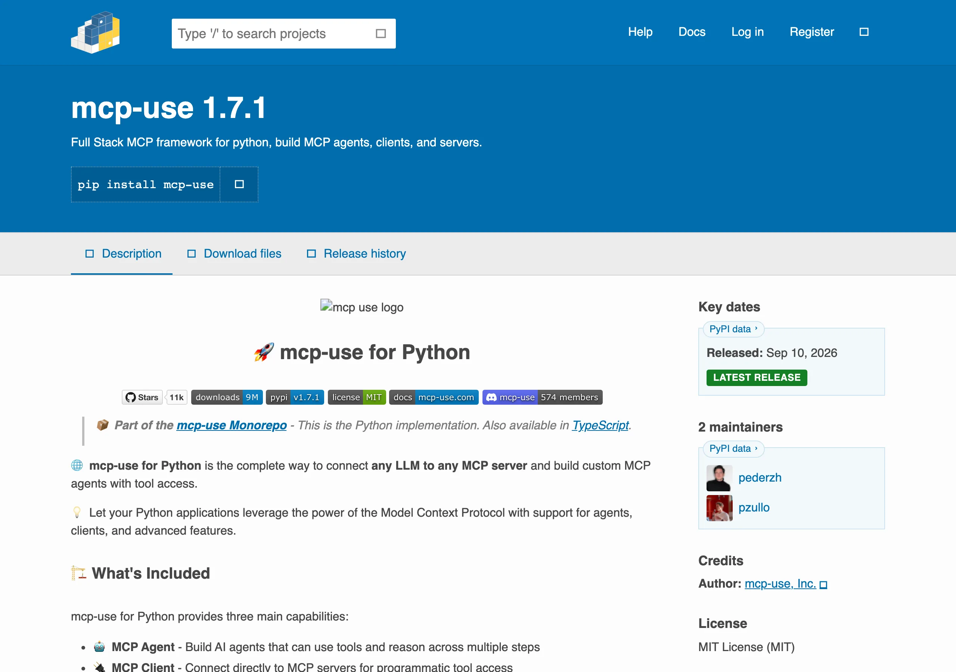Expand PyPI data under 2 maintainers

pyautogui.click(x=733, y=448)
